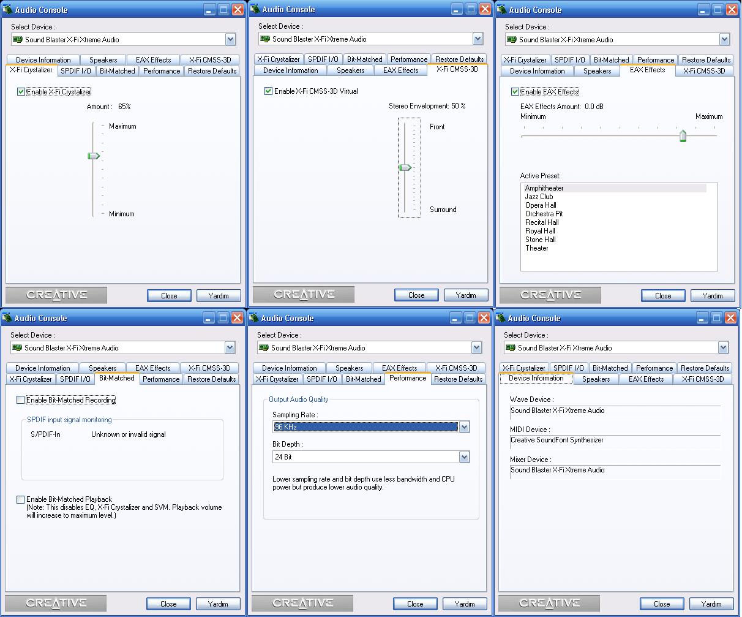
Task: Switch to Restore Defaults tab in the Crystalizer window
Action: click(212, 71)
